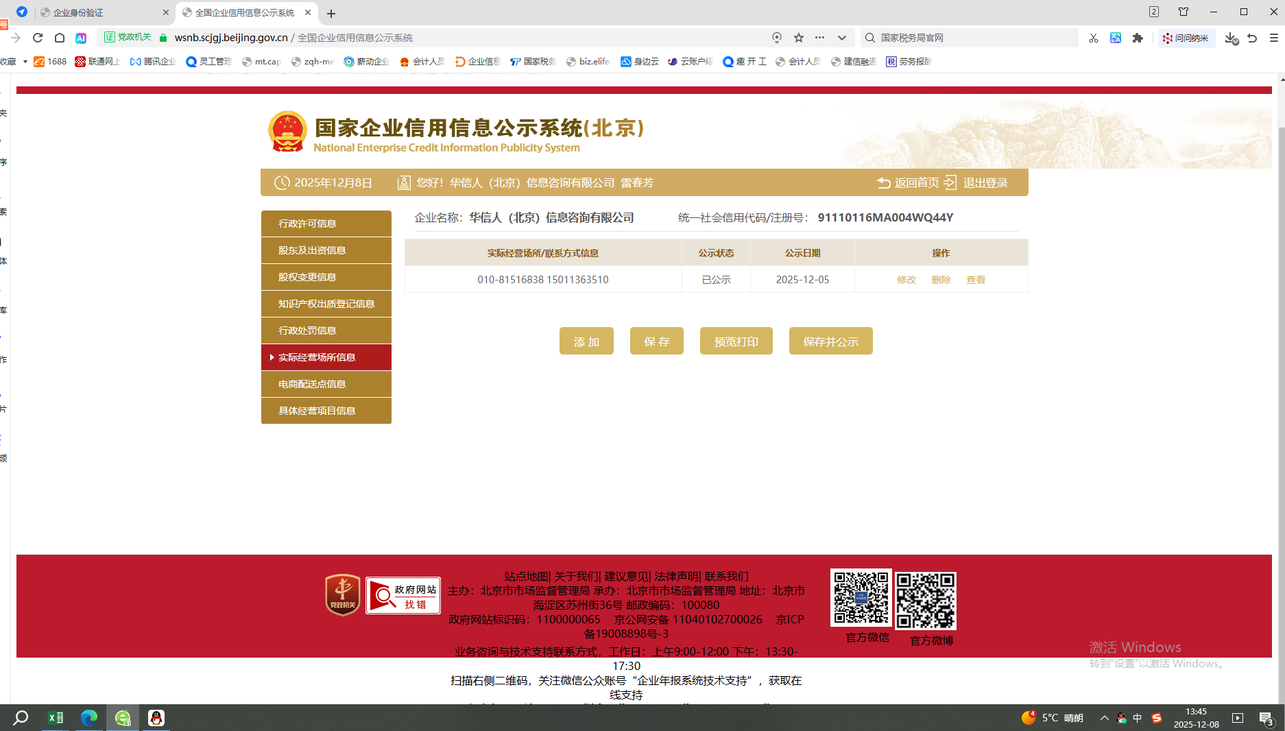
Task: Open the address bar chevron dropdown
Action: pyautogui.click(x=842, y=38)
